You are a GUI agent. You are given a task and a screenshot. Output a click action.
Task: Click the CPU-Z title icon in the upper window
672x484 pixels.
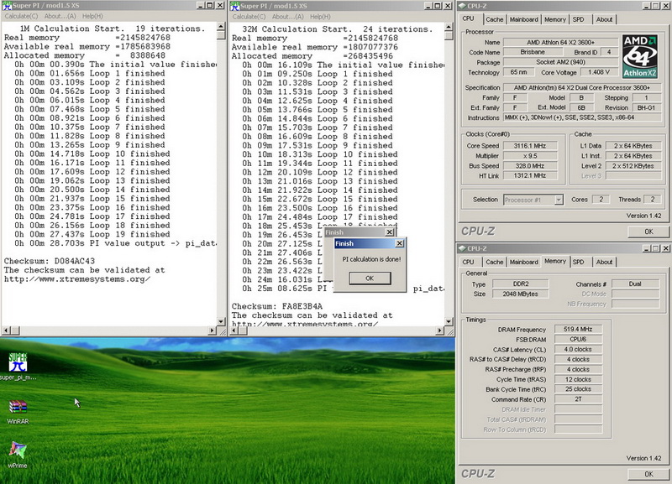(462, 6)
